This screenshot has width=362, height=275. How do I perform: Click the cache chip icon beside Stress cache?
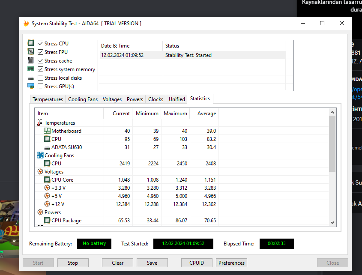31,60
